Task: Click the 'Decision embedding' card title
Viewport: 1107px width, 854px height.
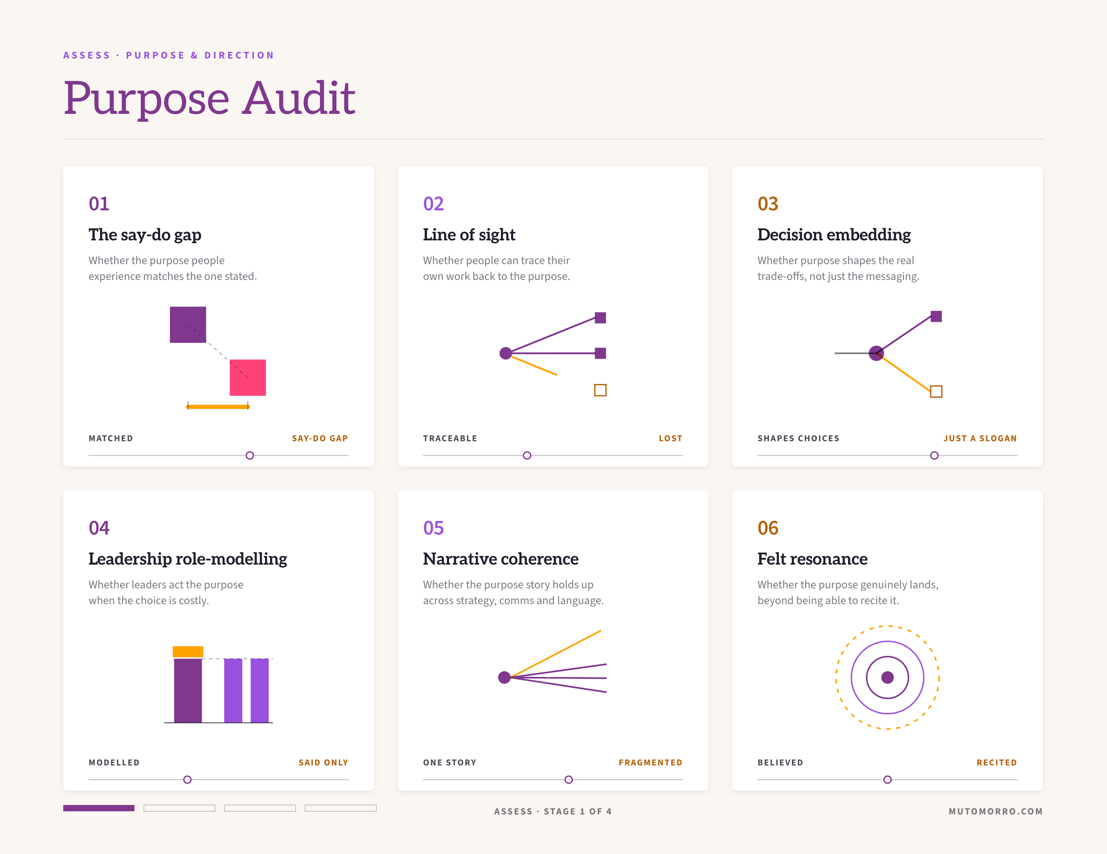Action: coord(834,235)
